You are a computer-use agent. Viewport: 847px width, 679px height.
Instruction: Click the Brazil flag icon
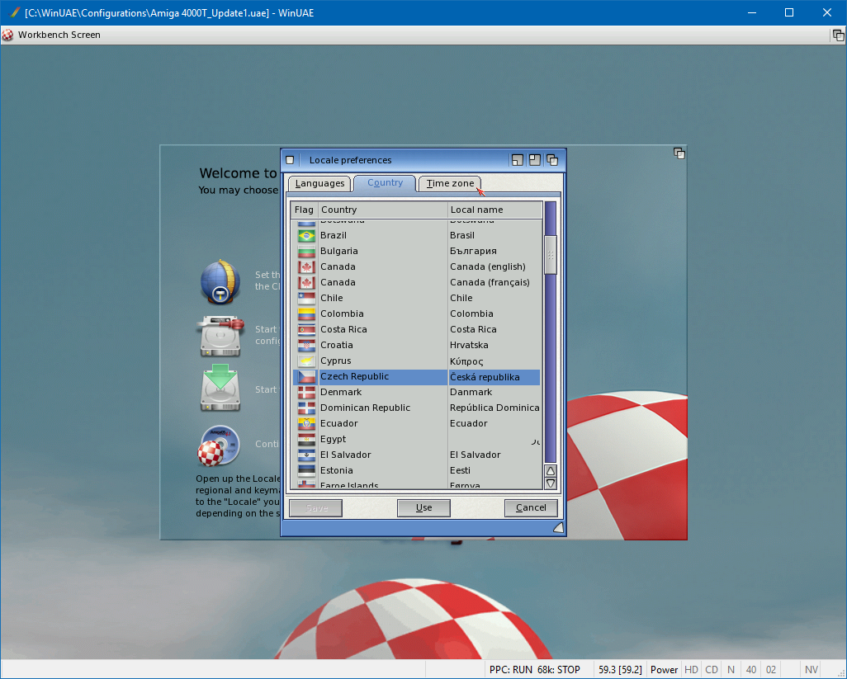coord(305,236)
